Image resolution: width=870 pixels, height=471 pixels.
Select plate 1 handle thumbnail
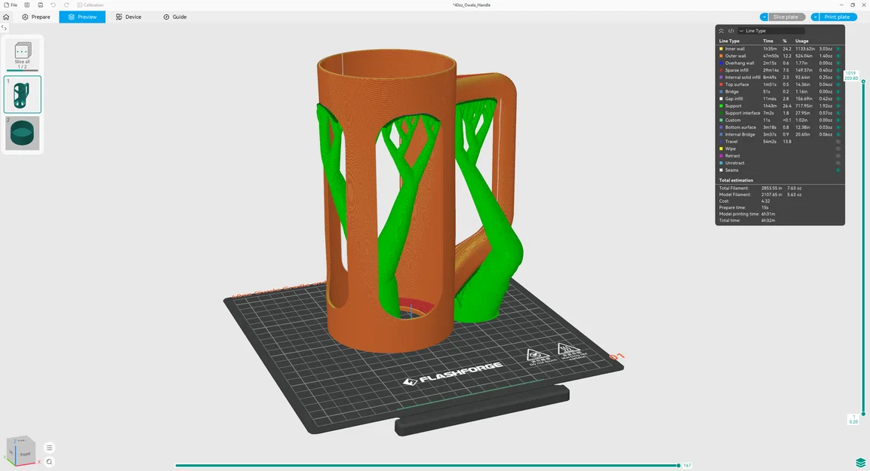(22, 95)
